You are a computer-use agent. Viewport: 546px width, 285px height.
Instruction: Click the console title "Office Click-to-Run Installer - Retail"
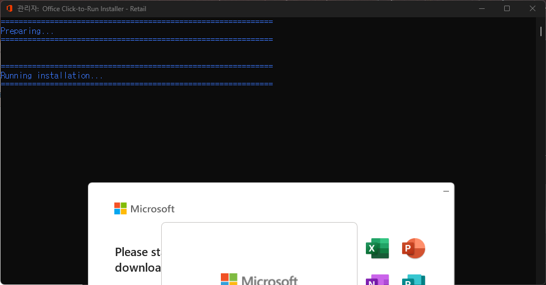94,9
